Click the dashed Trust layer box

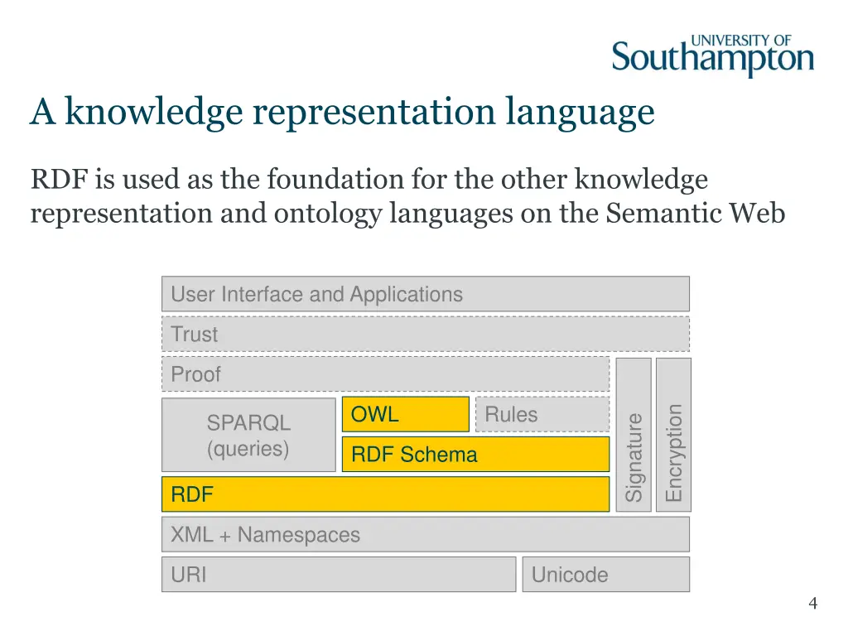pyautogui.click(x=425, y=334)
